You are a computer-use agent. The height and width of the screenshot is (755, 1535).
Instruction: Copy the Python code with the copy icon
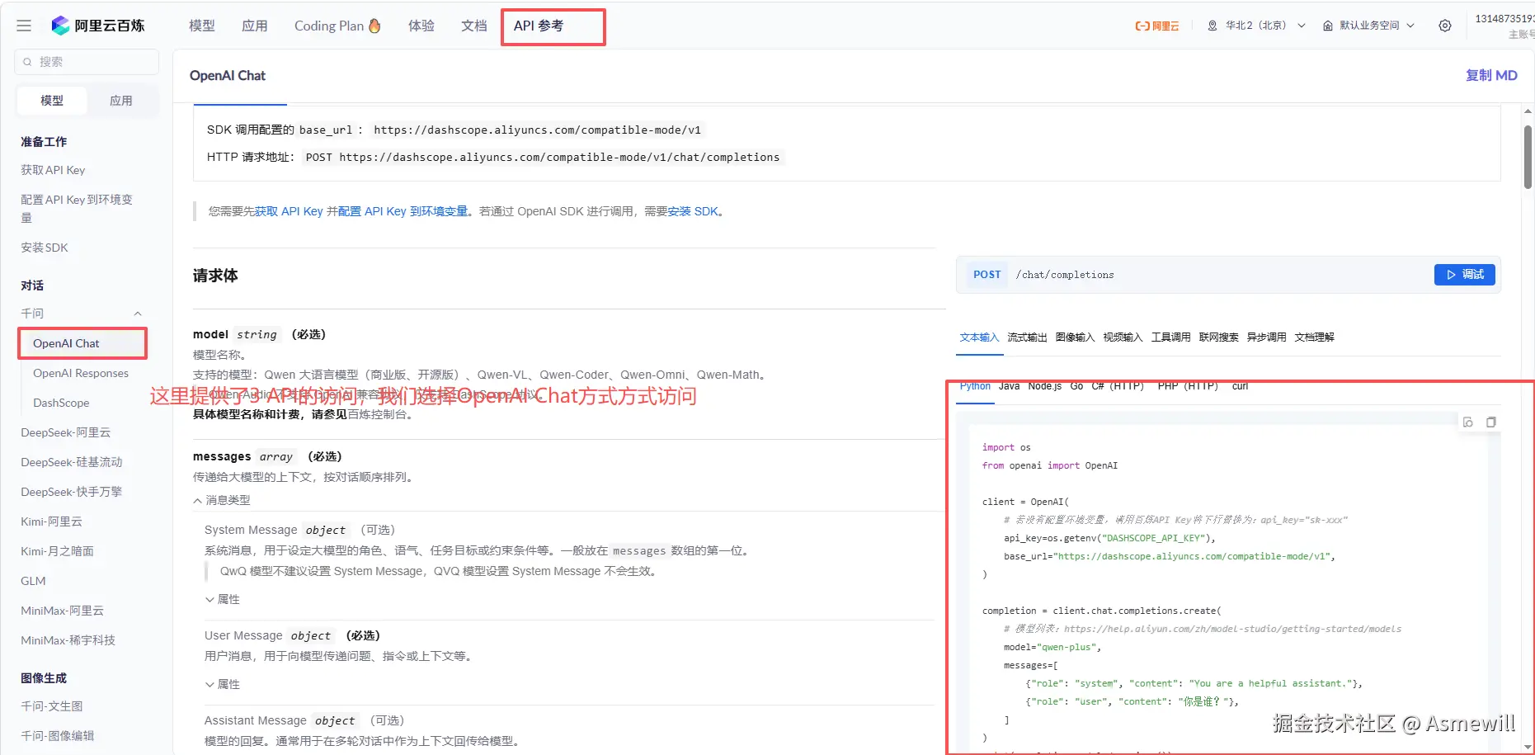point(1491,422)
